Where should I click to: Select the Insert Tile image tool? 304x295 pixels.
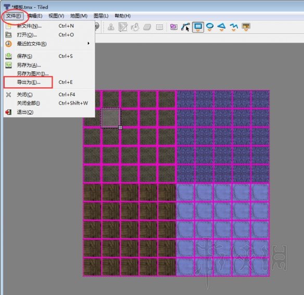[246, 27]
